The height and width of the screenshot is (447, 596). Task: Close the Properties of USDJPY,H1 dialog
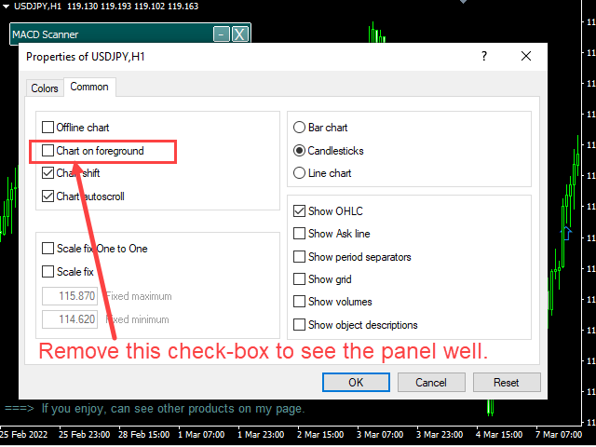point(526,56)
